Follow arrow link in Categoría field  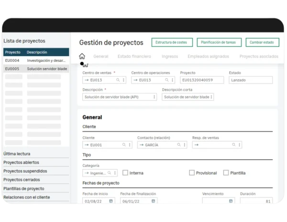point(87,173)
